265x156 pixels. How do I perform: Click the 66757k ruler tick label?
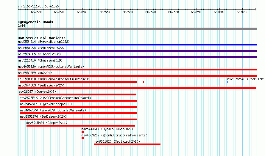151,12
